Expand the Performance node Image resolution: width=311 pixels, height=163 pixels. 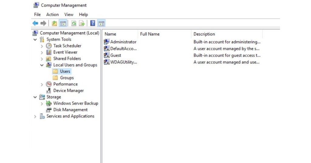click(x=42, y=85)
